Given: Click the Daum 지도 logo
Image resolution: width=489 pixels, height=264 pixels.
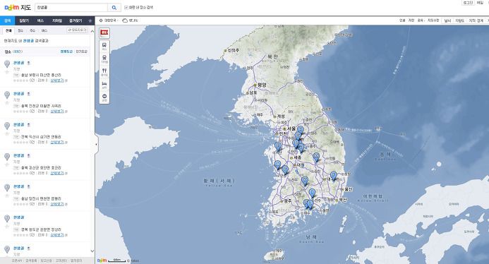Looking at the screenshot, I should coord(18,7).
